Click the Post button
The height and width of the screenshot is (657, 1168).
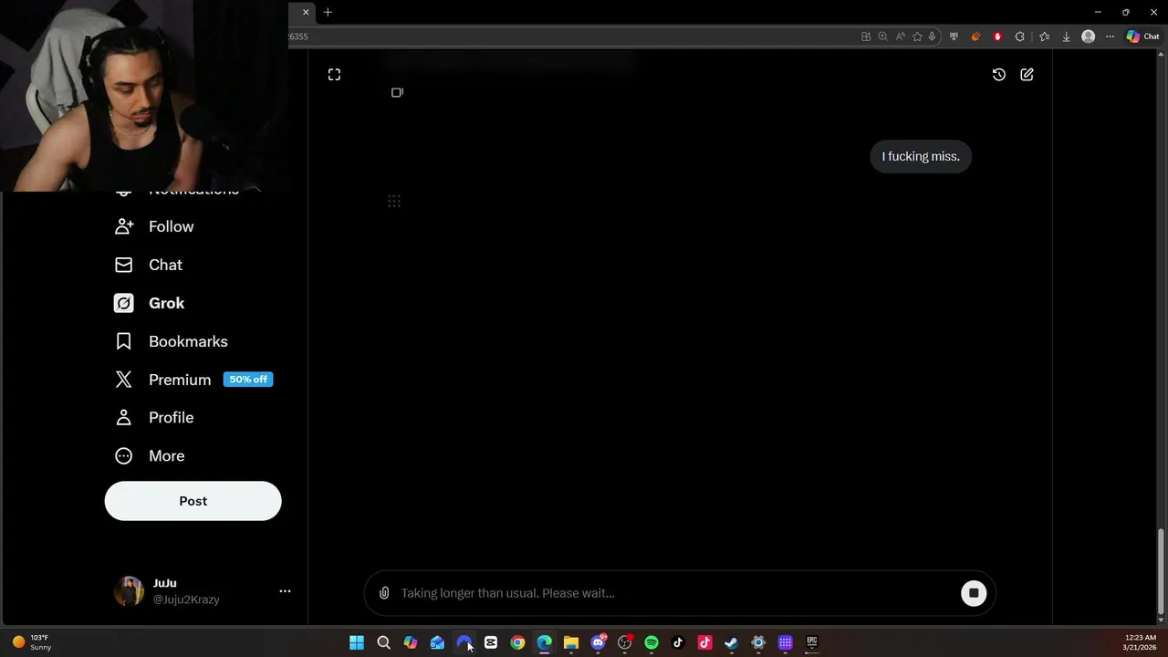(193, 501)
